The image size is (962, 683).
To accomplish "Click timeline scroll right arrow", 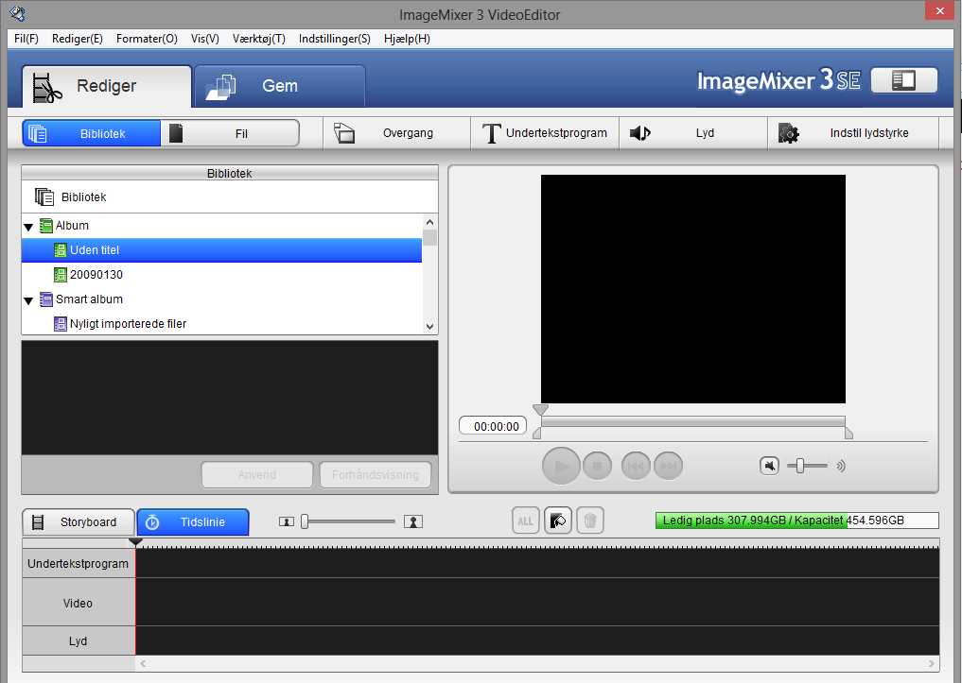I will pyautogui.click(x=932, y=663).
